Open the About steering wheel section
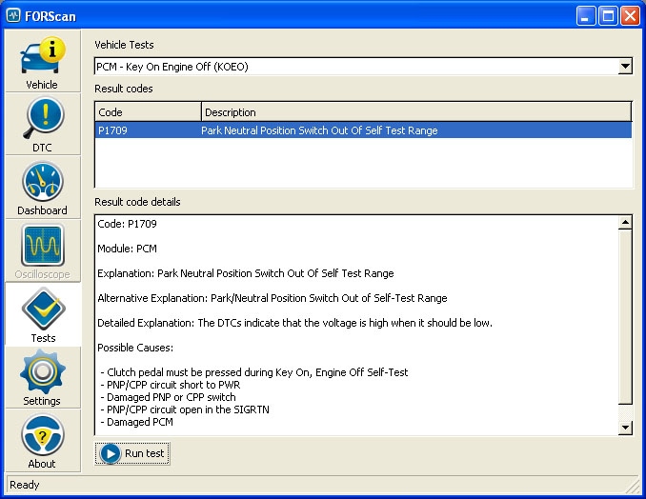The height and width of the screenshot is (499, 646). [x=42, y=440]
